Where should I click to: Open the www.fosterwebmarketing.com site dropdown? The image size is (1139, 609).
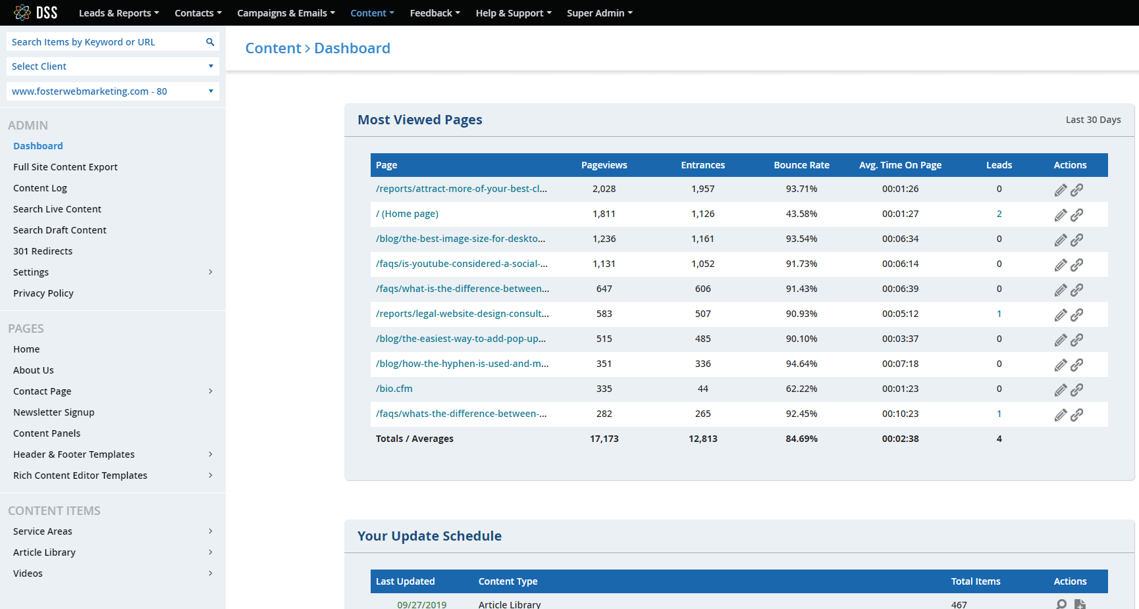pyautogui.click(x=113, y=91)
